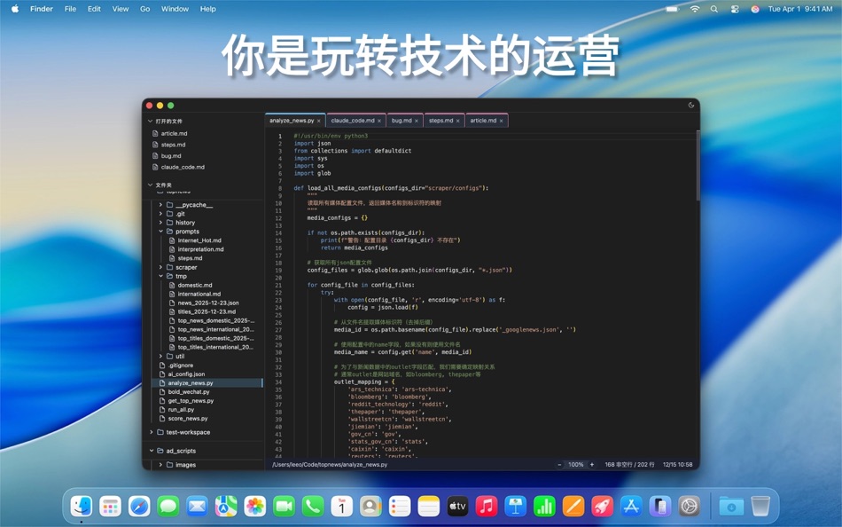The image size is (842, 527).
Task: Decrease zoom with the minus button
Action: [559, 465]
